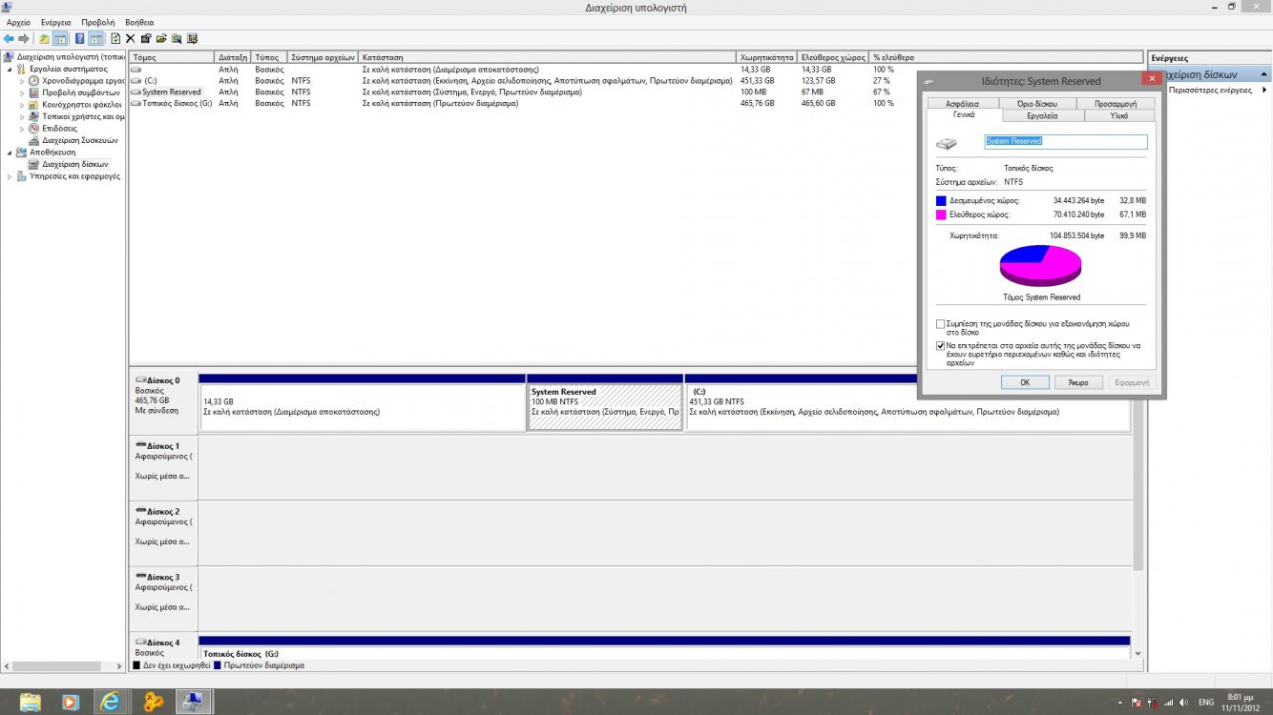This screenshot has width=1273, height=715.
Task: Click the Άκυρο button
Action: click(1078, 382)
